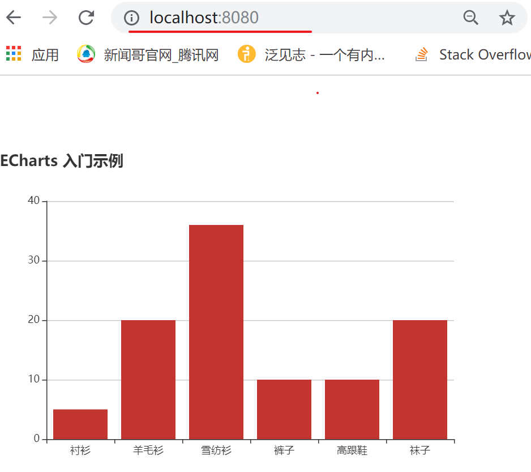This screenshot has width=531, height=472.
Task: Click the forward navigation arrow
Action: (x=50, y=17)
